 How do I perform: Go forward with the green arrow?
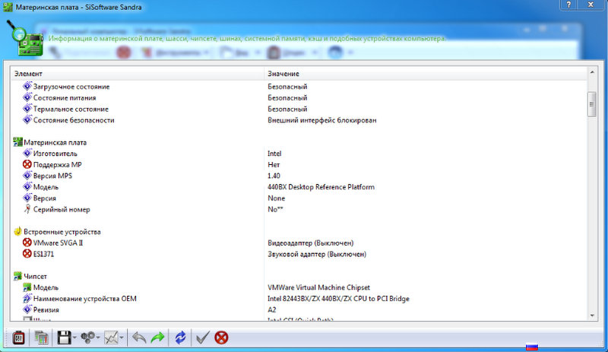pos(157,338)
